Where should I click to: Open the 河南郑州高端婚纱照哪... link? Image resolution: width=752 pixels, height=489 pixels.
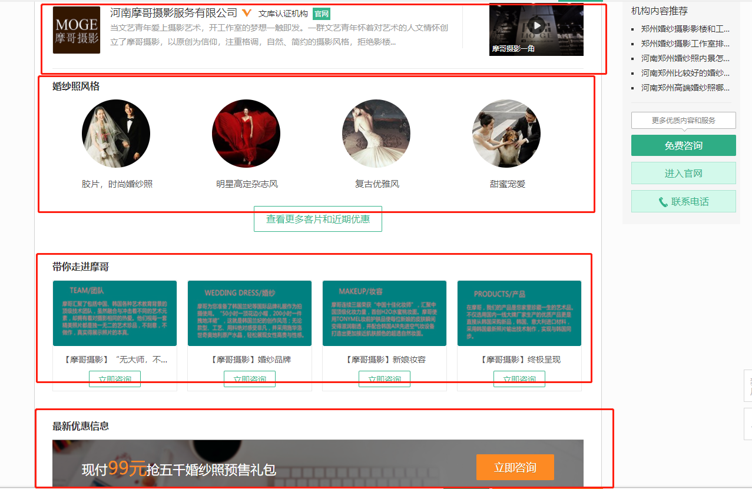pos(685,88)
